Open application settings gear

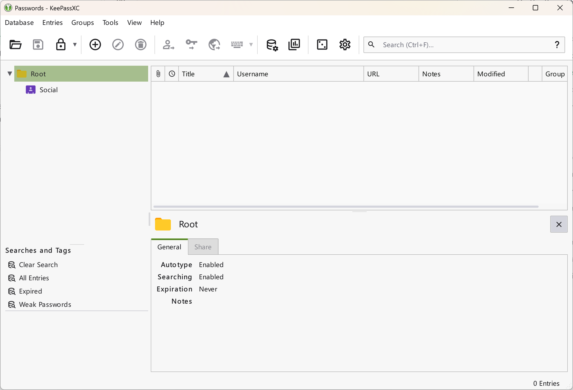click(345, 45)
